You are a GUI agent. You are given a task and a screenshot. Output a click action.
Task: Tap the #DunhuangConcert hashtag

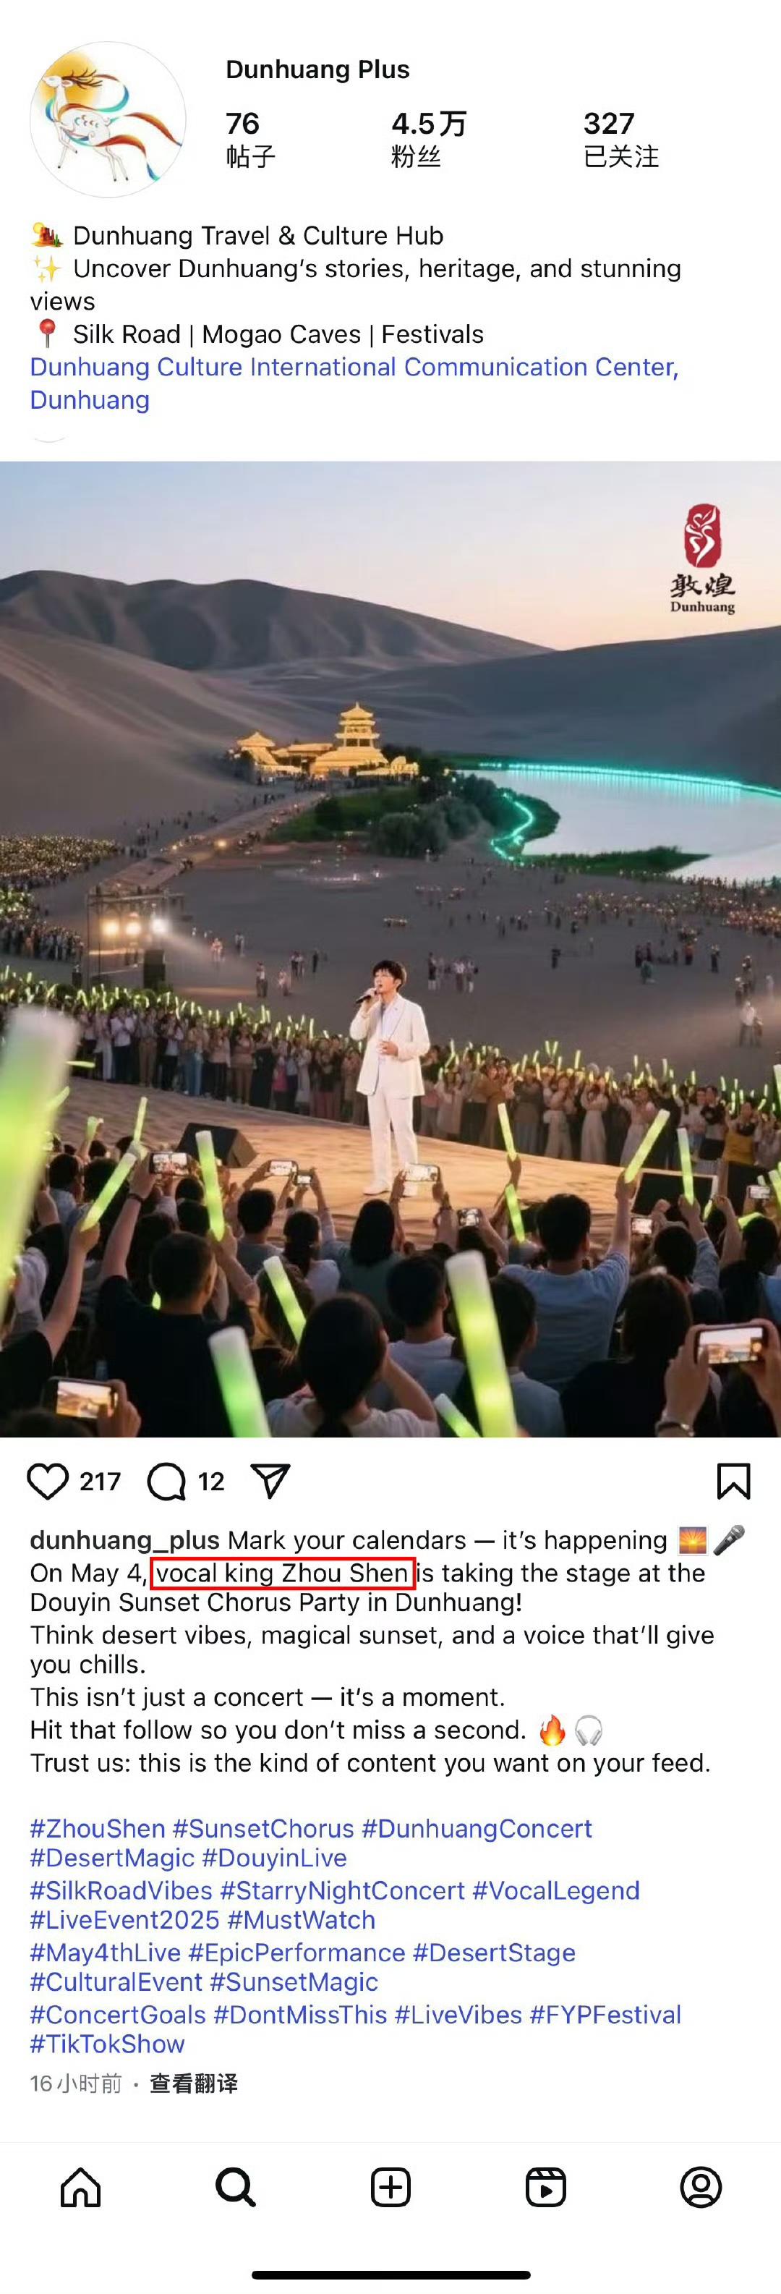[x=477, y=1828]
